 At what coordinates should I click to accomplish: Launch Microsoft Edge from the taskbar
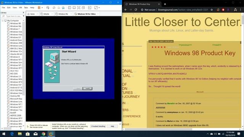pos(12,134)
